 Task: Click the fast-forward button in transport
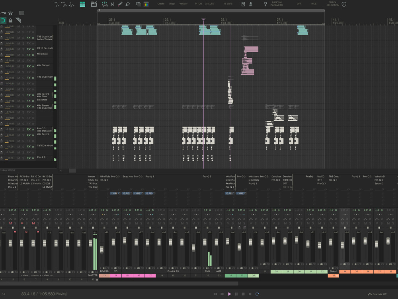pos(222,294)
